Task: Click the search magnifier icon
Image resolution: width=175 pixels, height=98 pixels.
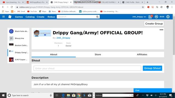Action: click(97, 17)
